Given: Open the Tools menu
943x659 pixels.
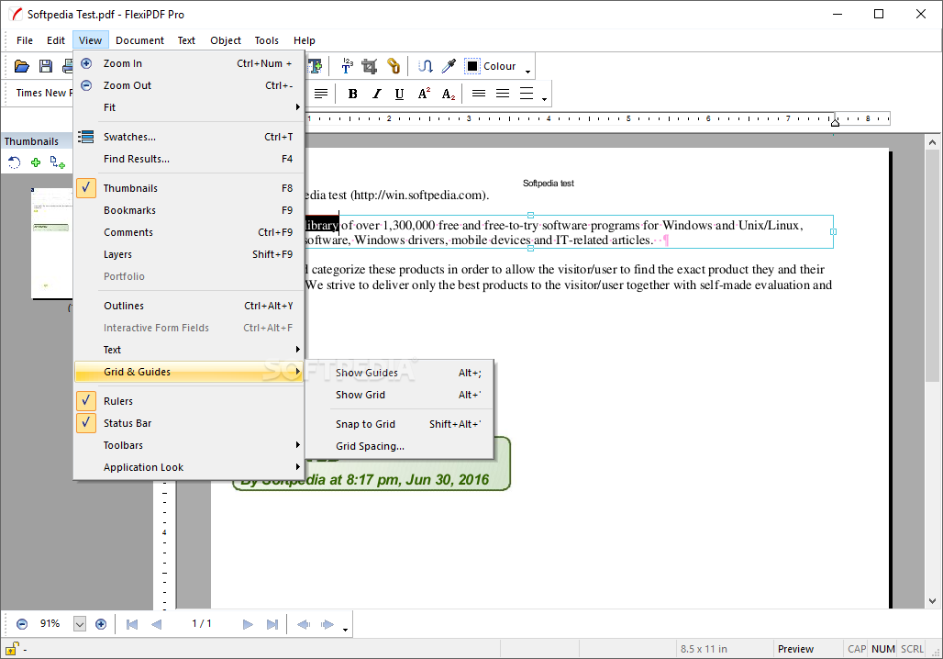Looking at the screenshot, I should 266,40.
